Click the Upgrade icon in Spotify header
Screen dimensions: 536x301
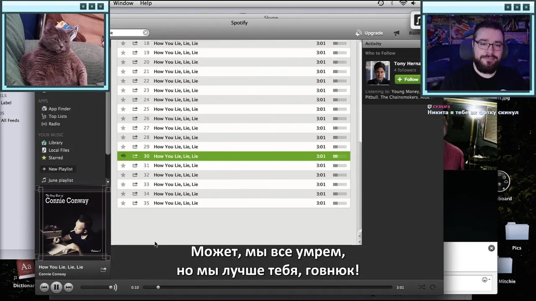tap(358, 33)
